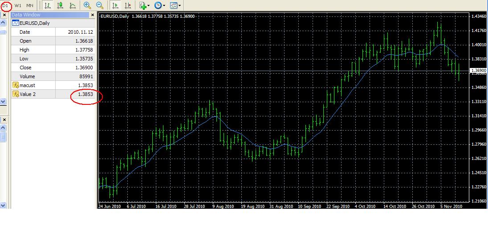Switch to the W1 weekly timeframe
The image size is (488, 231).
click(18, 6)
